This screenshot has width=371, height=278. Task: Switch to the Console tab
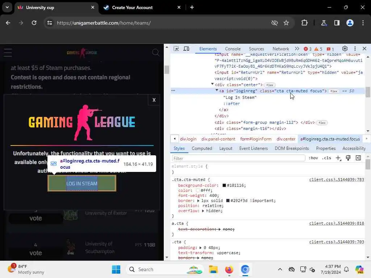pyautogui.click(x=233, y=49)
